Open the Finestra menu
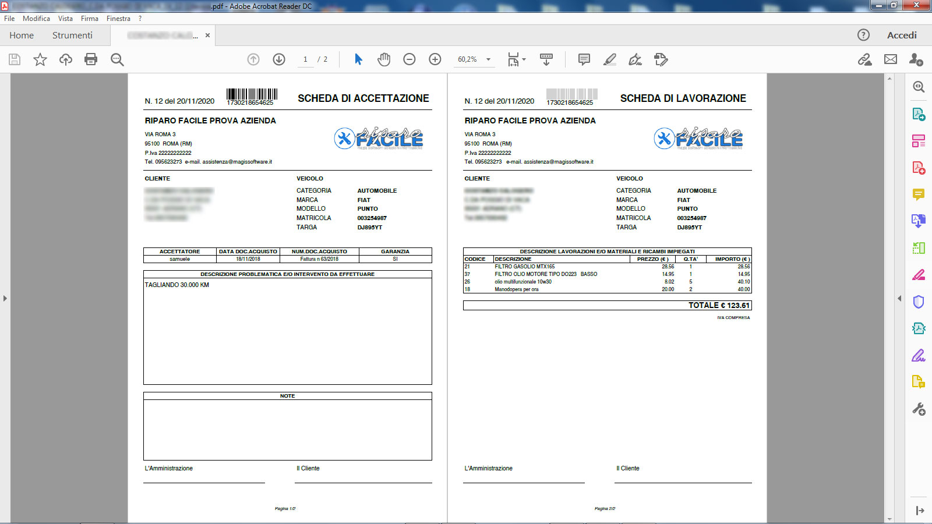The width and height of the screenshot is (932, 524). coord(118,19)
